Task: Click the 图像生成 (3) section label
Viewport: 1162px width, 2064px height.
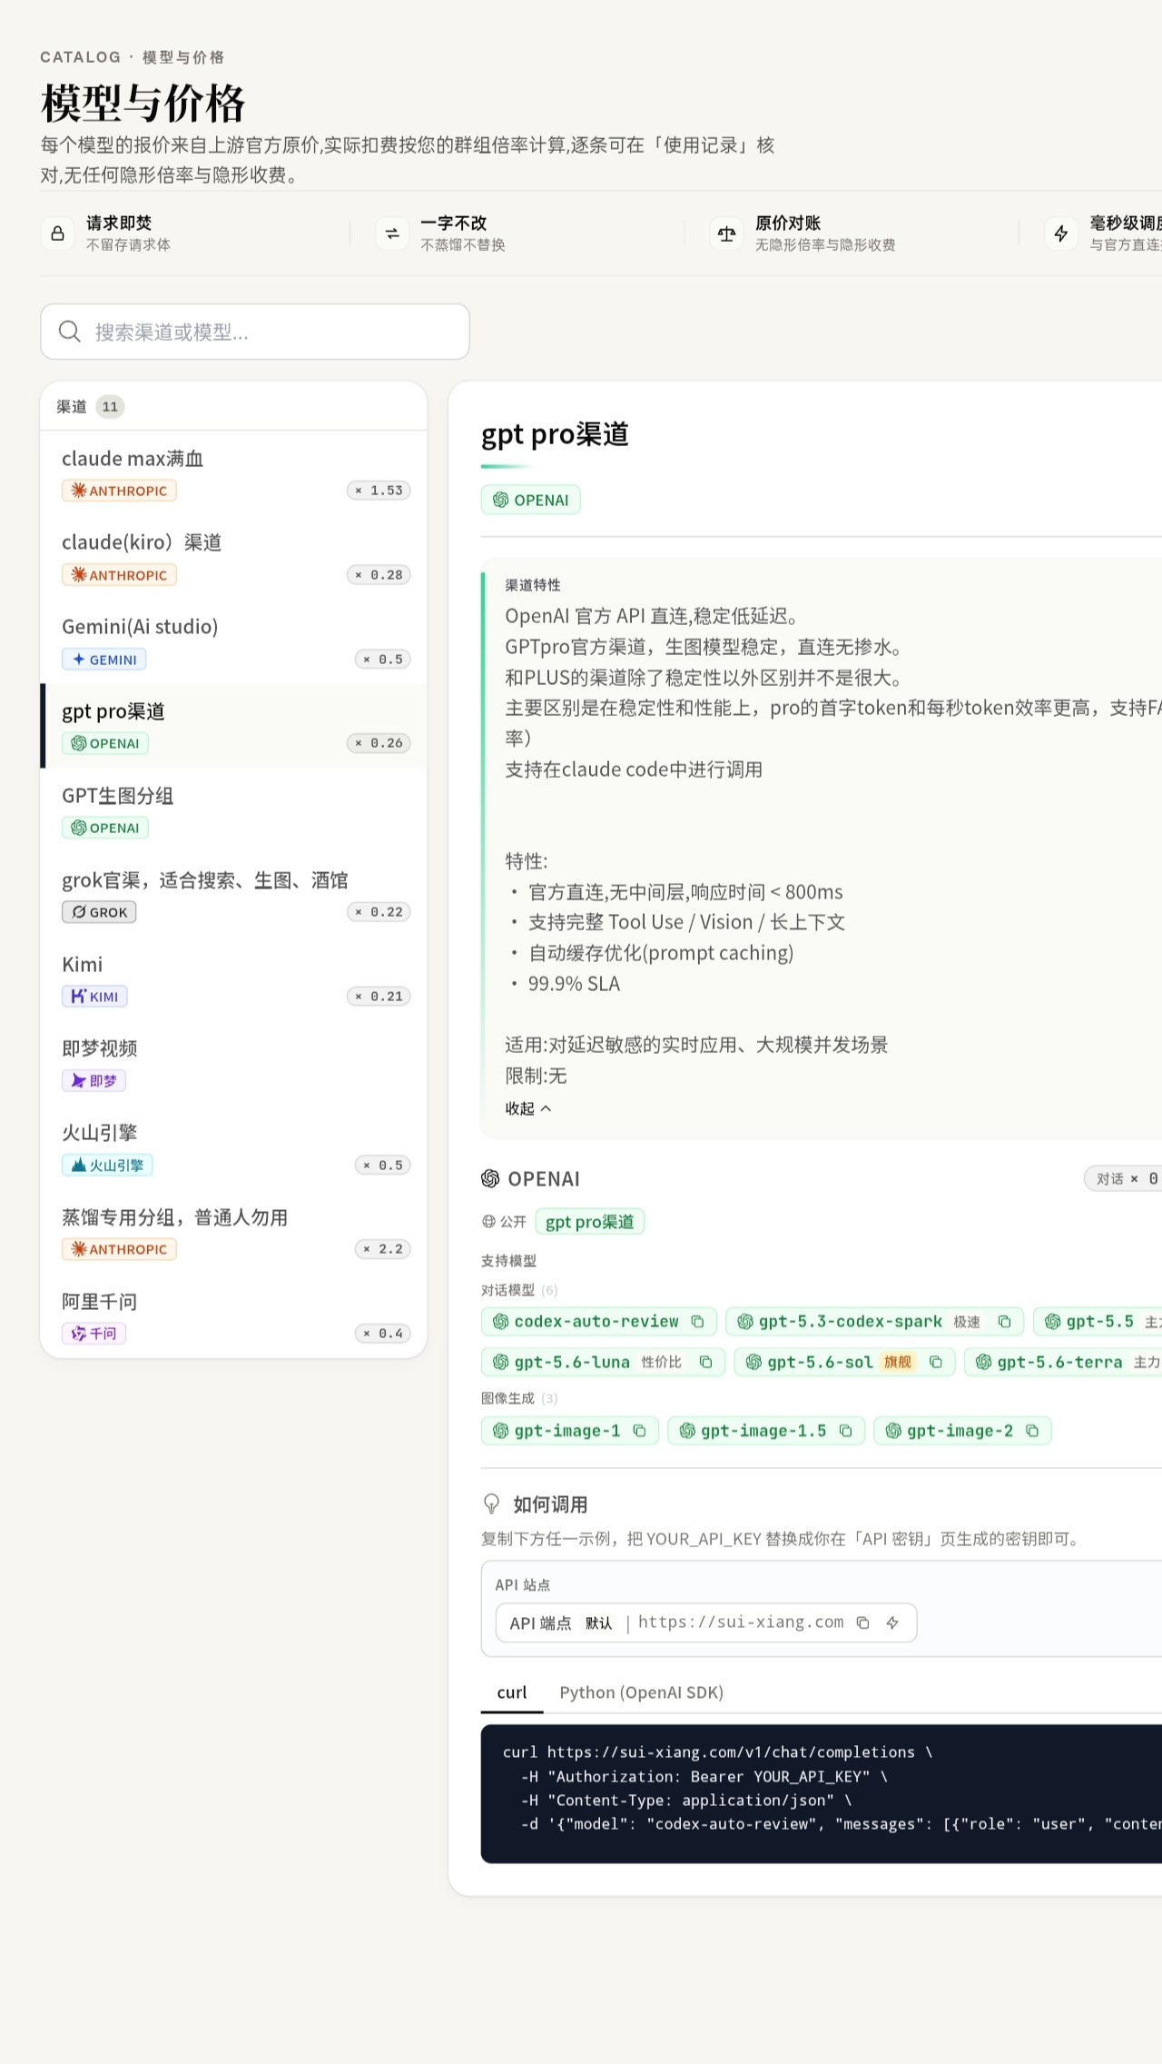Action: click(519, 1398)
